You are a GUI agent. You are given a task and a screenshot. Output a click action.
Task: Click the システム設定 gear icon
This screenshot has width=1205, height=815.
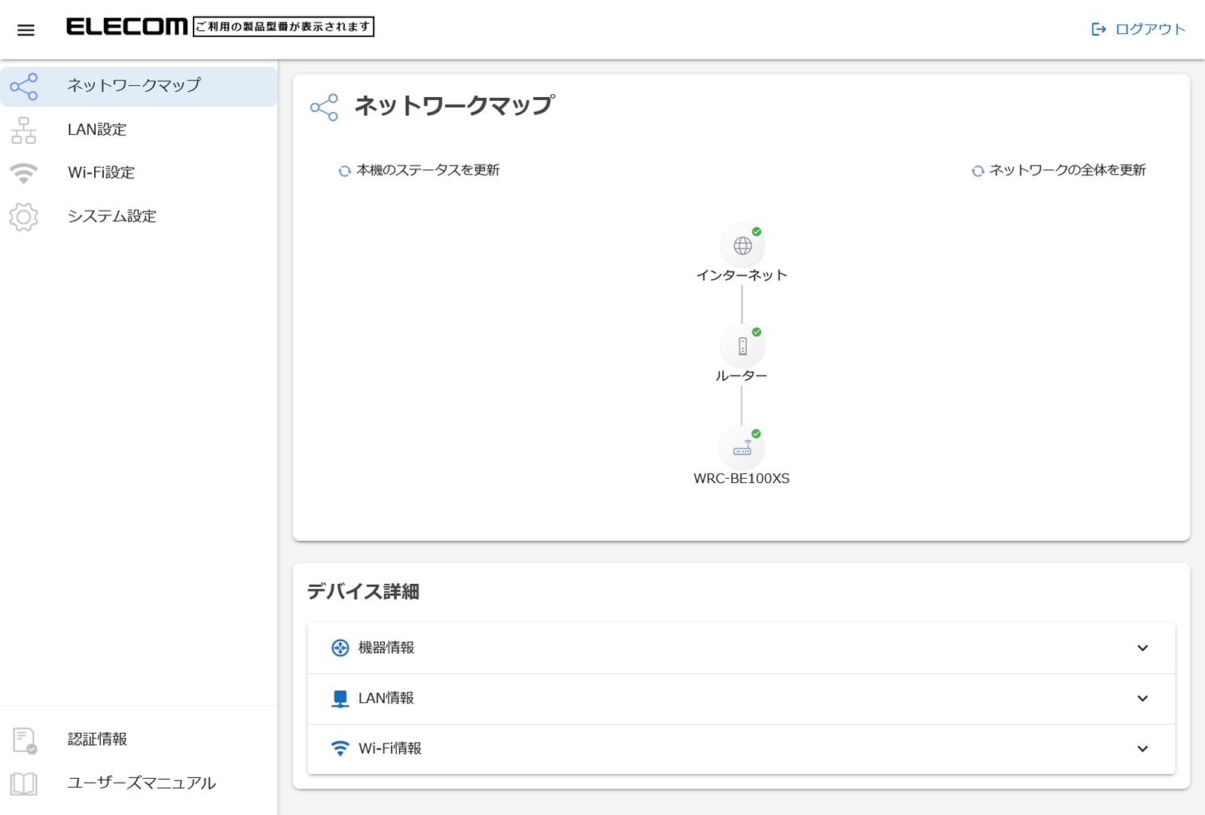pyautogui.click(x=23, y=217)
